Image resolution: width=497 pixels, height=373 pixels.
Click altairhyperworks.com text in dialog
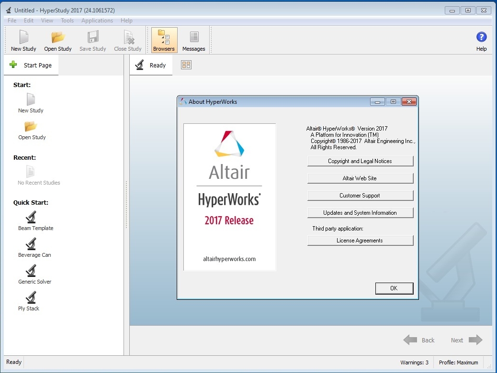(229, 259)
